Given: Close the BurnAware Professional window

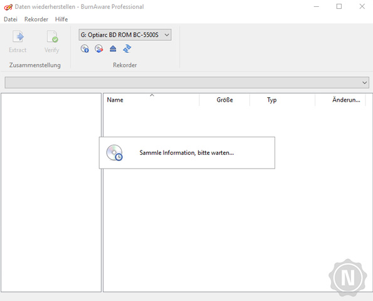Looking at the screenshot, I should 362,7.
